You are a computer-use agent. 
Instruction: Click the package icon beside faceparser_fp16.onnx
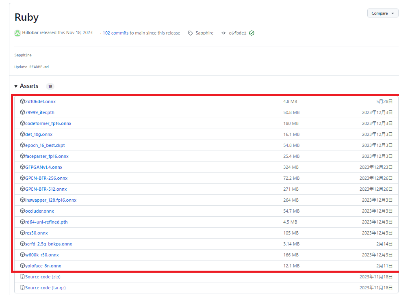[22, 156]
